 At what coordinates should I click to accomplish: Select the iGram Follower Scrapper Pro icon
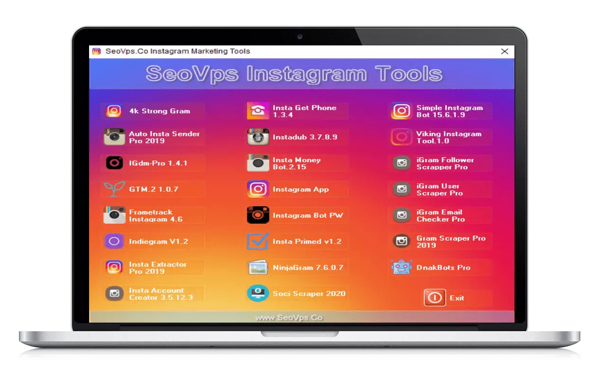[x=402, y=163]
